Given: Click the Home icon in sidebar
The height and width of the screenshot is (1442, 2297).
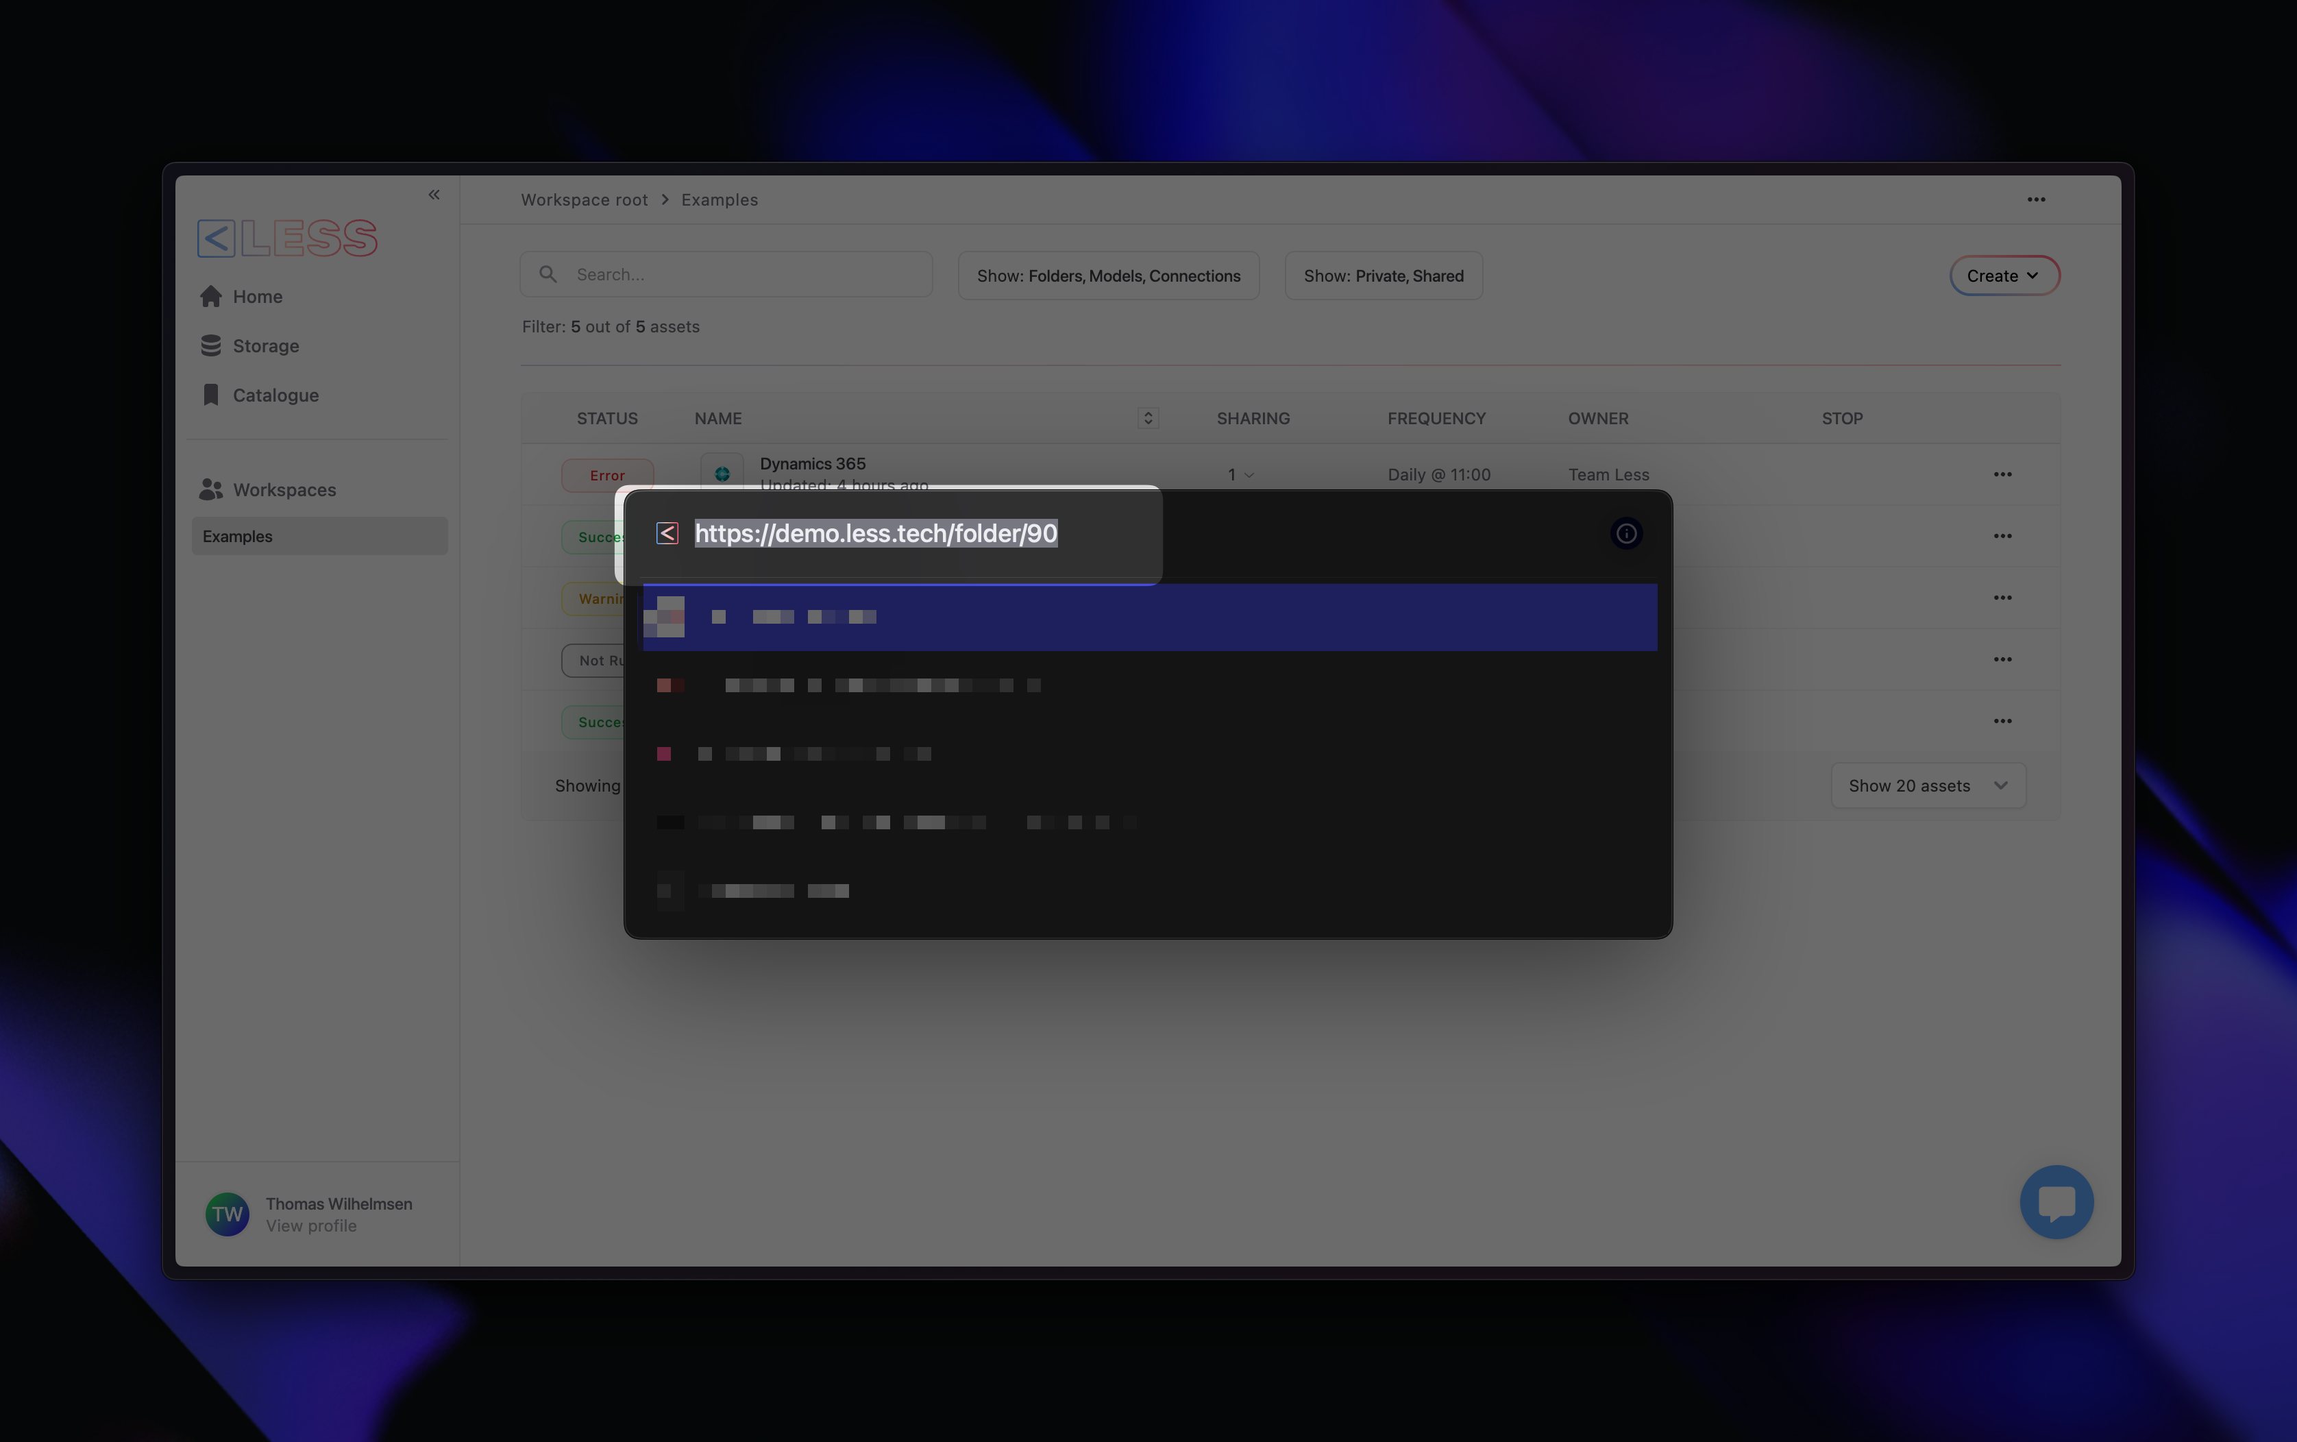Looking at the screenshot, I should coord(211,297).
